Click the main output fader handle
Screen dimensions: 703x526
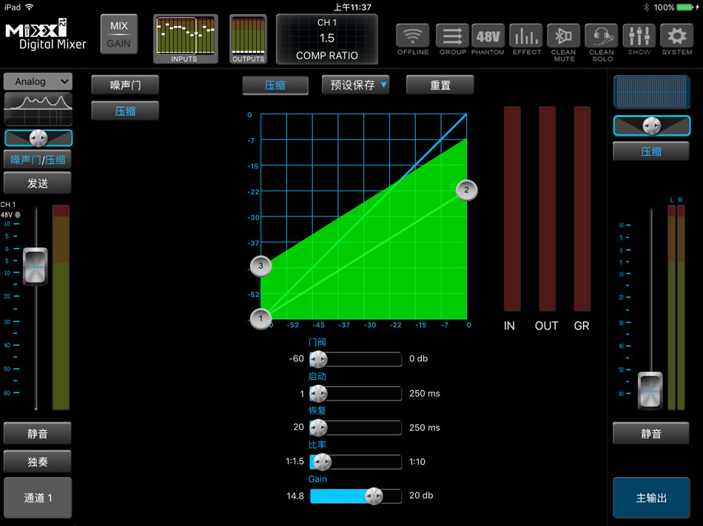coord(650,390)
